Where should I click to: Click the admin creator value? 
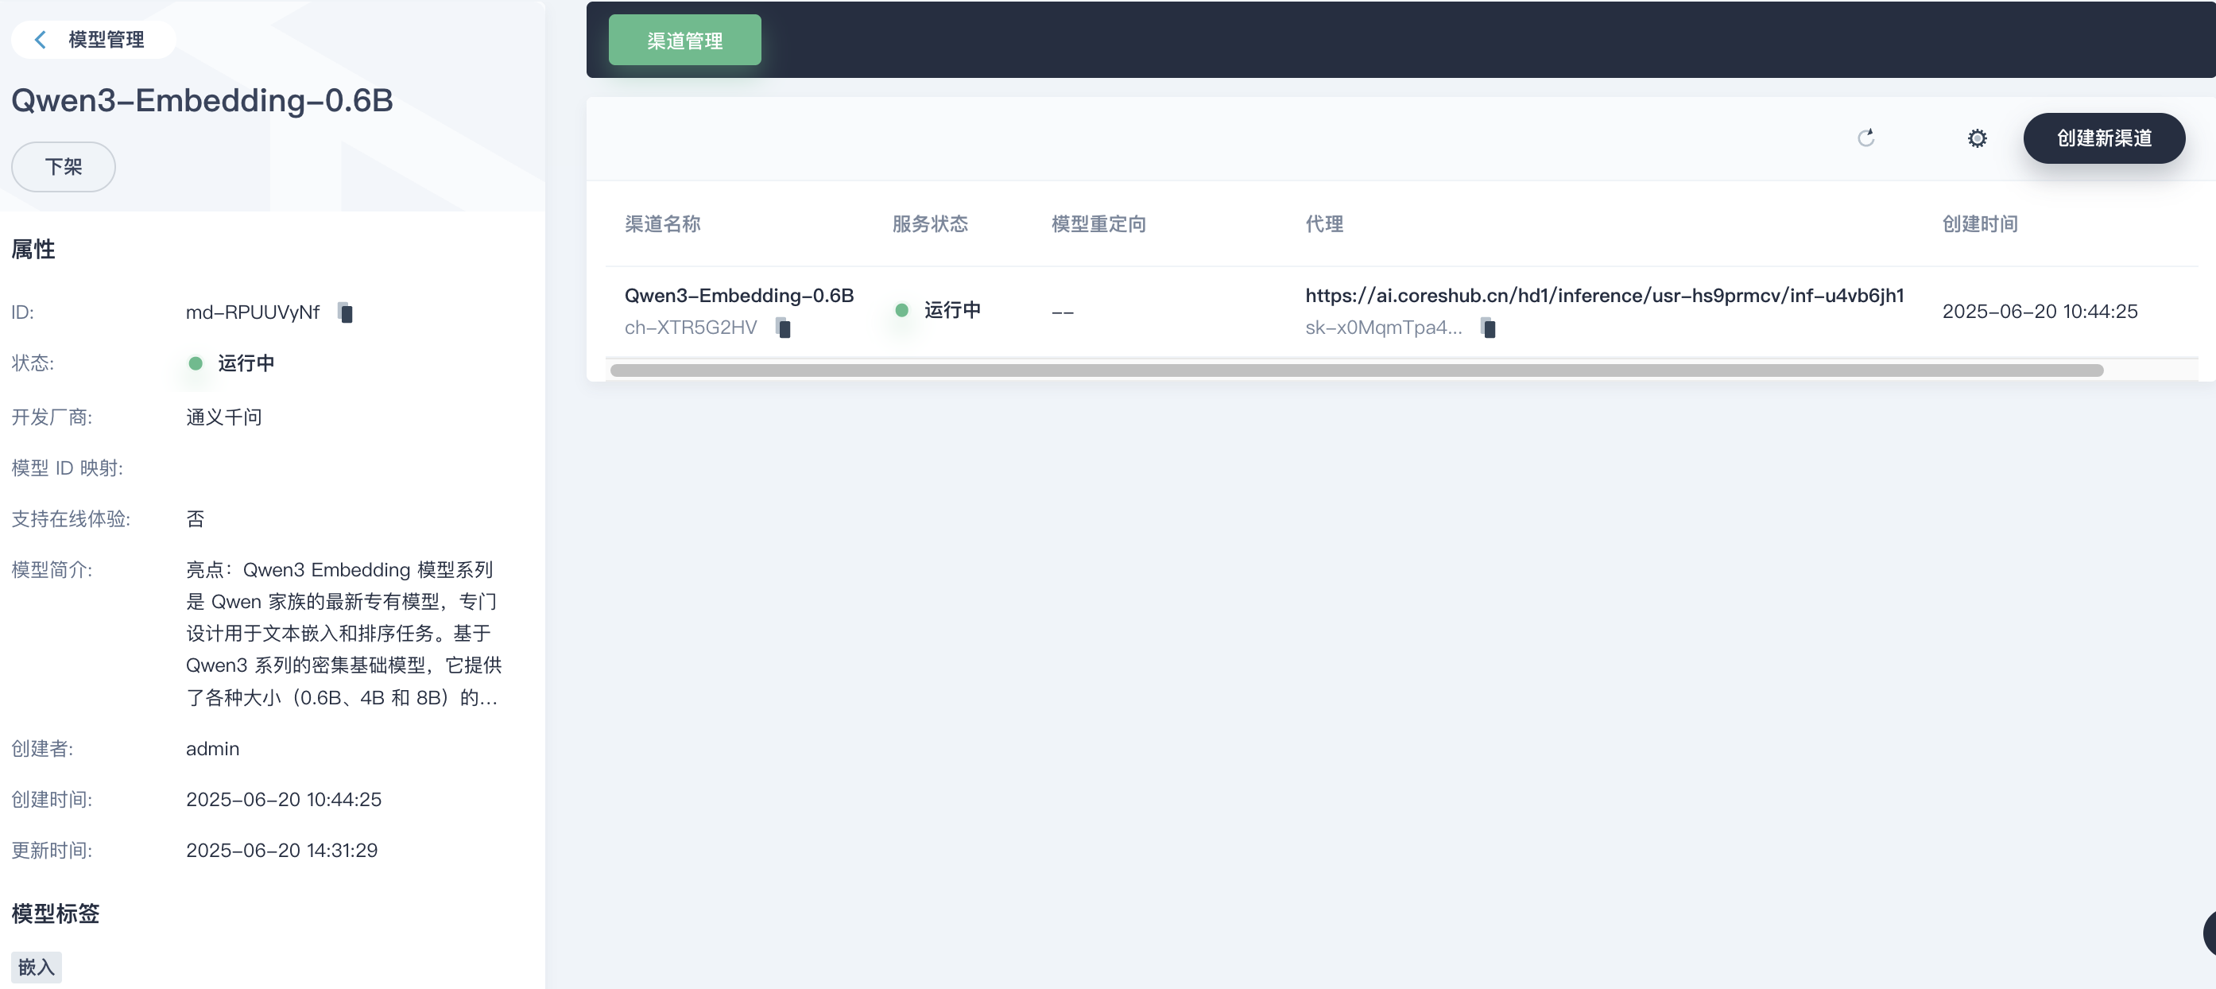(x=212, y=748)
